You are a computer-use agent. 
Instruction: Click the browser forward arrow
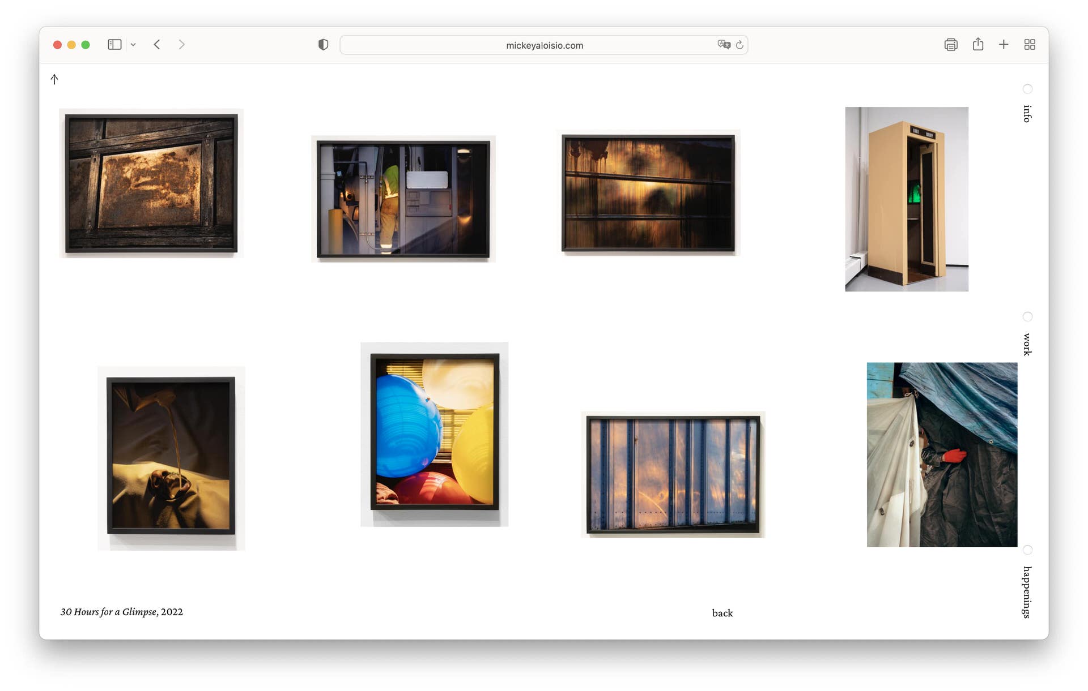click(x=181, y=45)
